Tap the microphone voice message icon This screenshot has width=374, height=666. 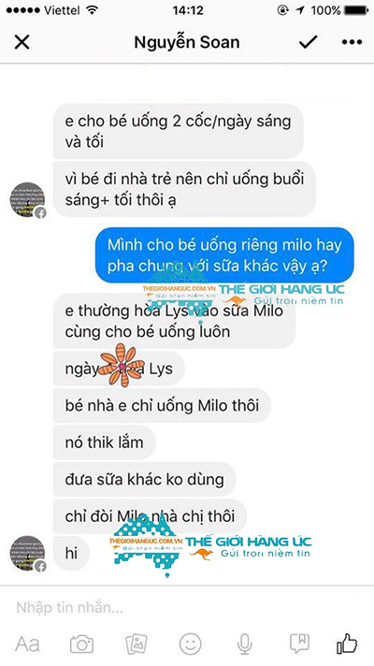244,644
